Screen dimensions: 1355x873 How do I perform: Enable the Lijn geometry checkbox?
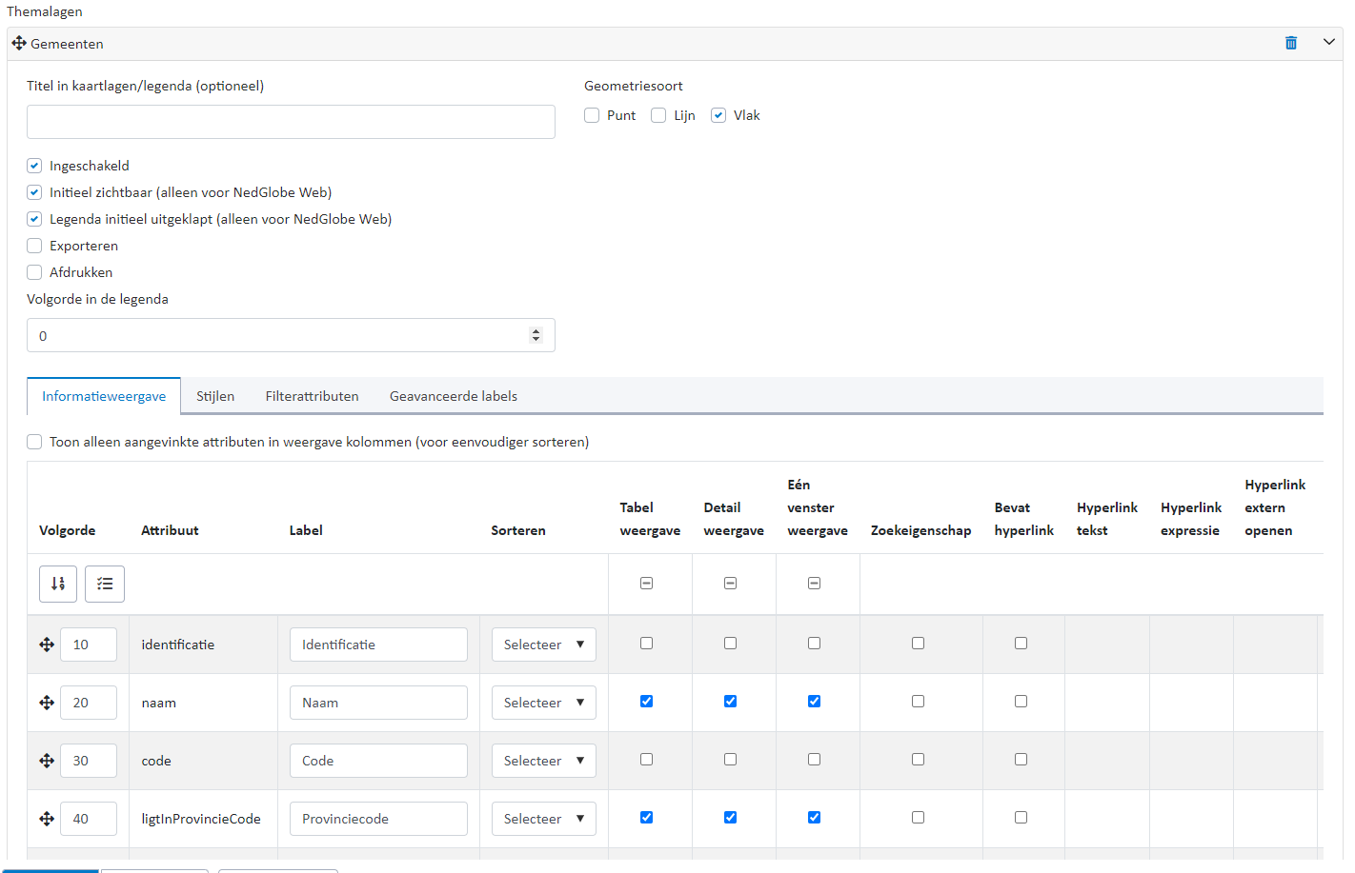tap(658, 115)
